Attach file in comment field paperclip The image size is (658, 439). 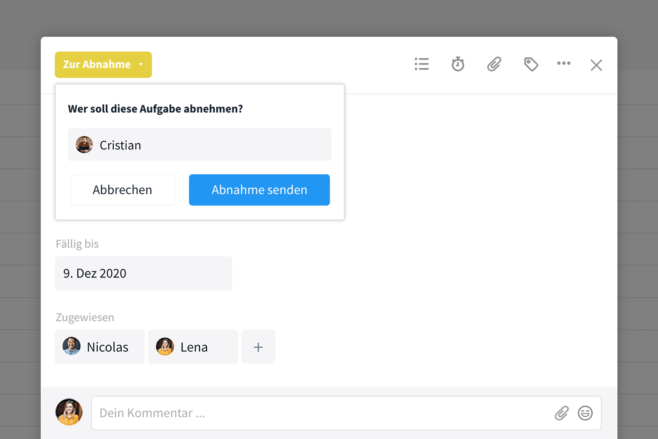point(562,413)
